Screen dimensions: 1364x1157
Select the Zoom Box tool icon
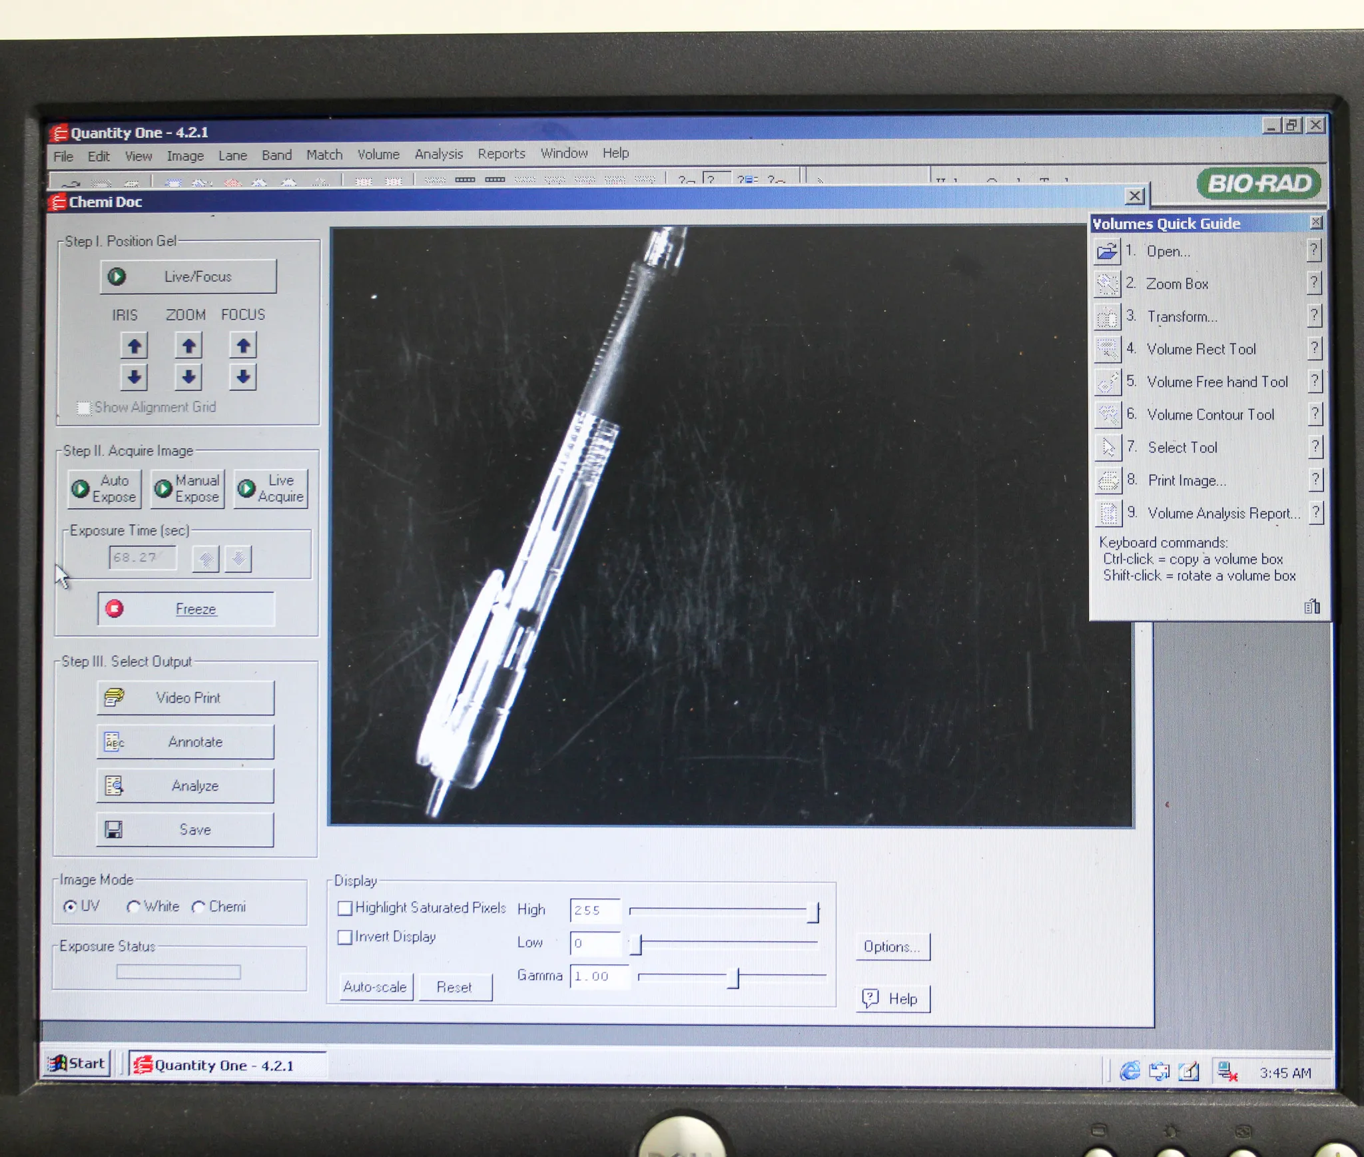pos(1107,284)
